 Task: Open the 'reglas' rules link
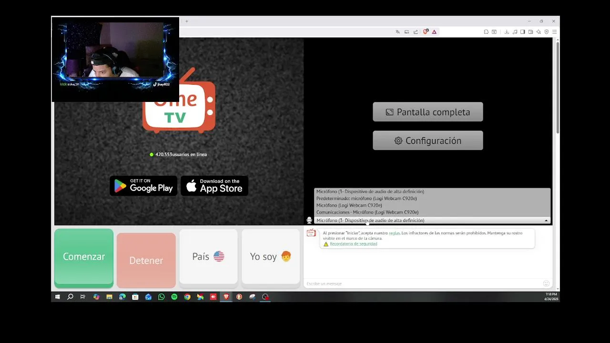click(x=394, y=233)
